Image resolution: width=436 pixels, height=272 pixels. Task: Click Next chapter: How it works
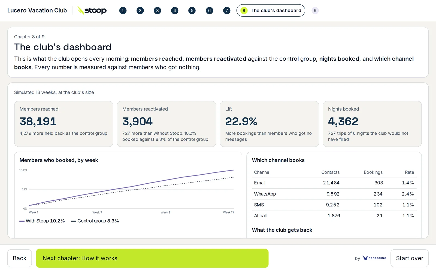point(152,258)
